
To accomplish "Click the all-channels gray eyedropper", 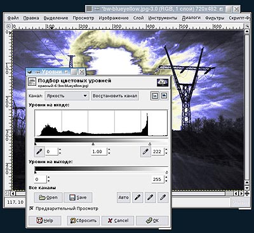I will pyautogui.click(x=150, y=197).
